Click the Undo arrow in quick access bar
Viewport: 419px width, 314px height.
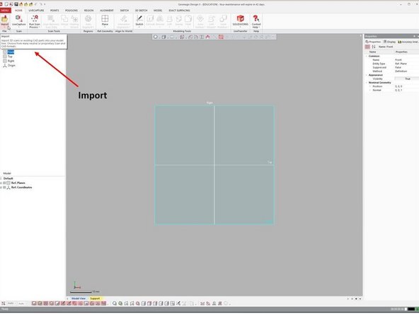tap(36, 4)
